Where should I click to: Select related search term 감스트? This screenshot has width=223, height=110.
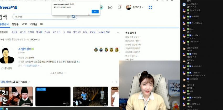pyautogui.click(x=23, y=32)
